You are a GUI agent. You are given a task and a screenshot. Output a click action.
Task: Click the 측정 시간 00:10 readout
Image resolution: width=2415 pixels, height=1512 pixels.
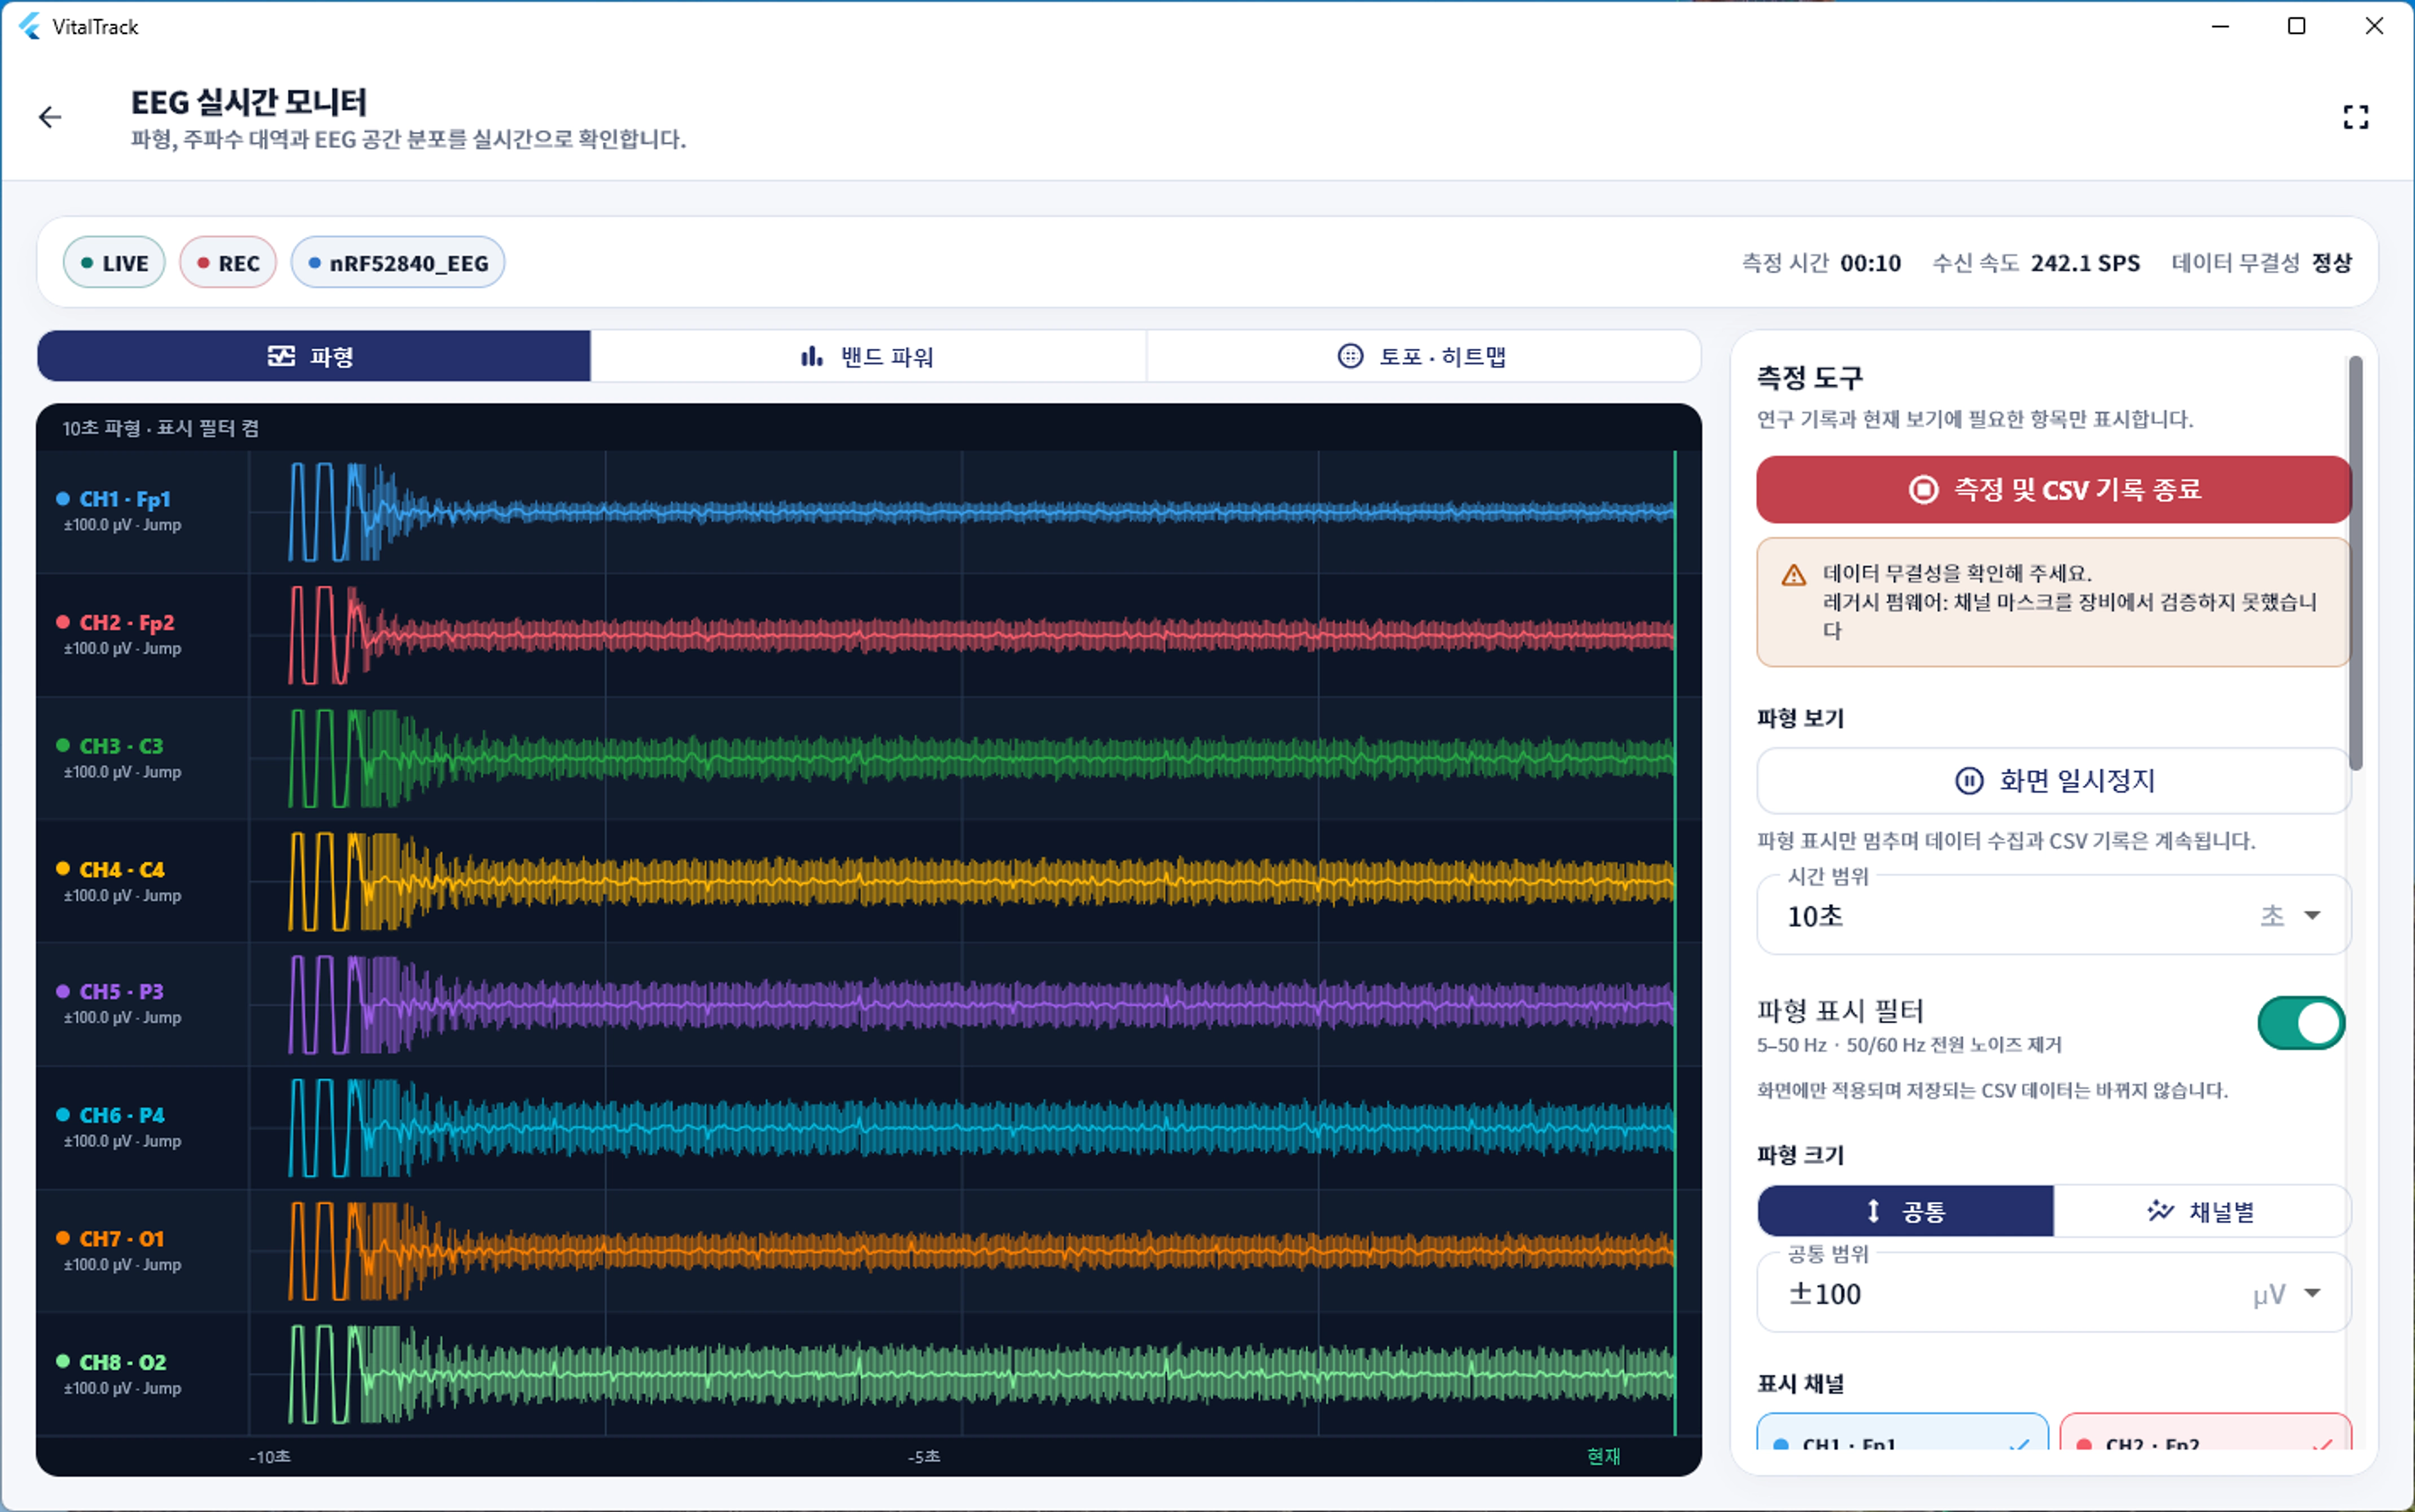pos(1821,263)
